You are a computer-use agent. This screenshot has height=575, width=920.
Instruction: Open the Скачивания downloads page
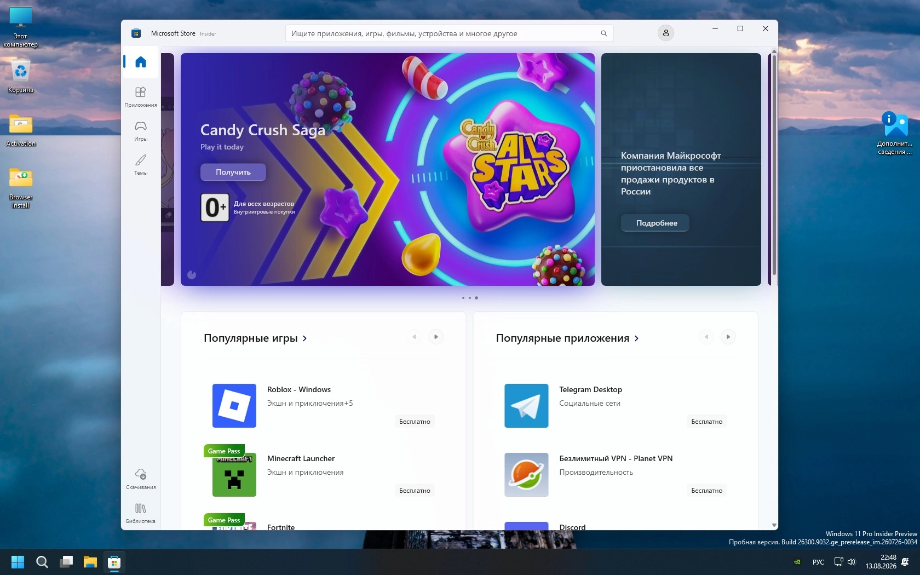coord(141,479)
